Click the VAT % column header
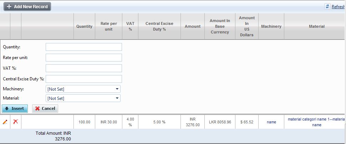346x144 pixels. coord(130,26)
